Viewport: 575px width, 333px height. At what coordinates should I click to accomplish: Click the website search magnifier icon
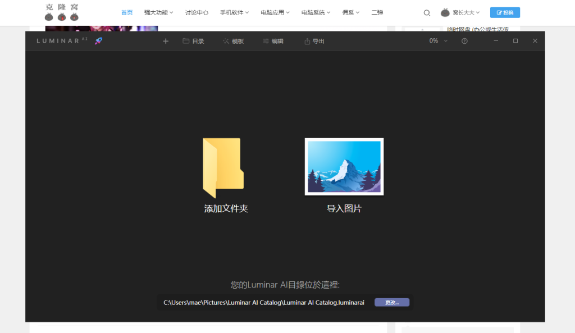(x=427, y=13)
